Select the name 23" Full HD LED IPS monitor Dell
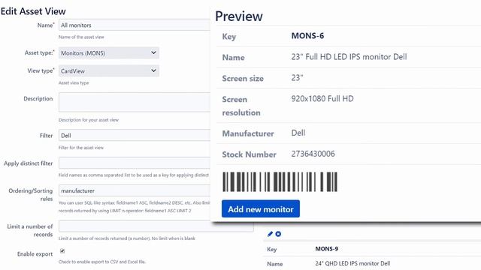Screen dimensions: 481x270 tap(349, 57)
